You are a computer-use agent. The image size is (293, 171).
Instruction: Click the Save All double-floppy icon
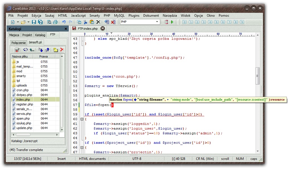[x=40, y=22]
